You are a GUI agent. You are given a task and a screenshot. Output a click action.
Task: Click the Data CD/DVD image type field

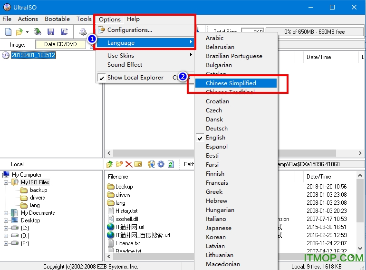coord(60,44)
